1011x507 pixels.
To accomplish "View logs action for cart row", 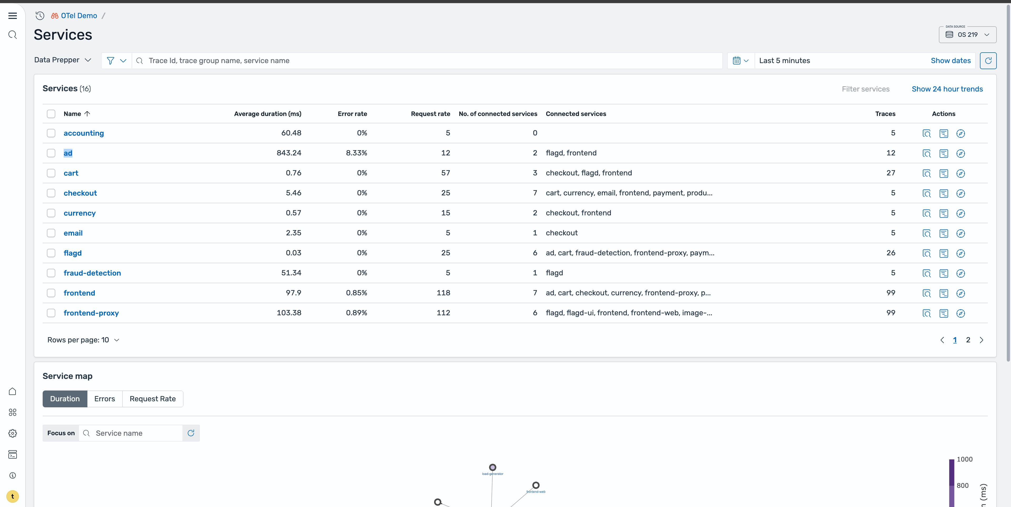I will (944, 173).
